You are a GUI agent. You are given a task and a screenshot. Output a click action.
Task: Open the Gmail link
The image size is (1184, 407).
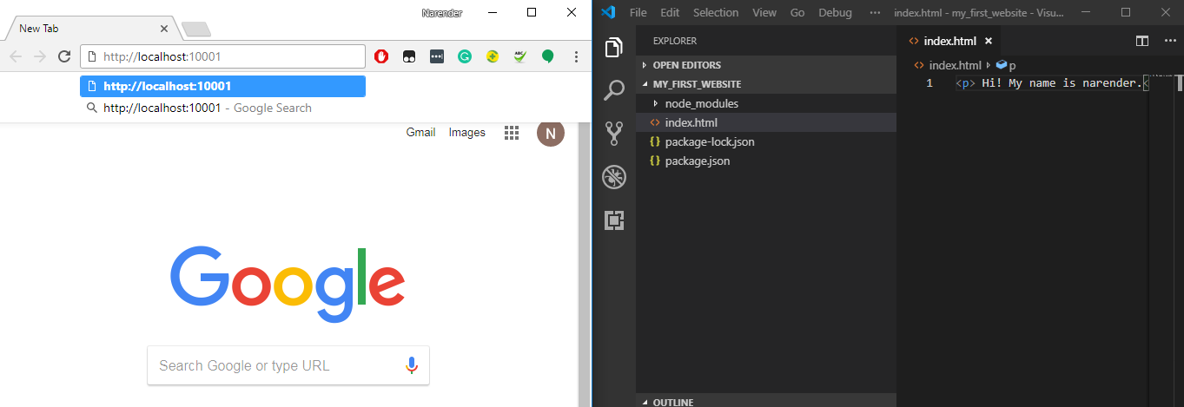click(421, 132)
